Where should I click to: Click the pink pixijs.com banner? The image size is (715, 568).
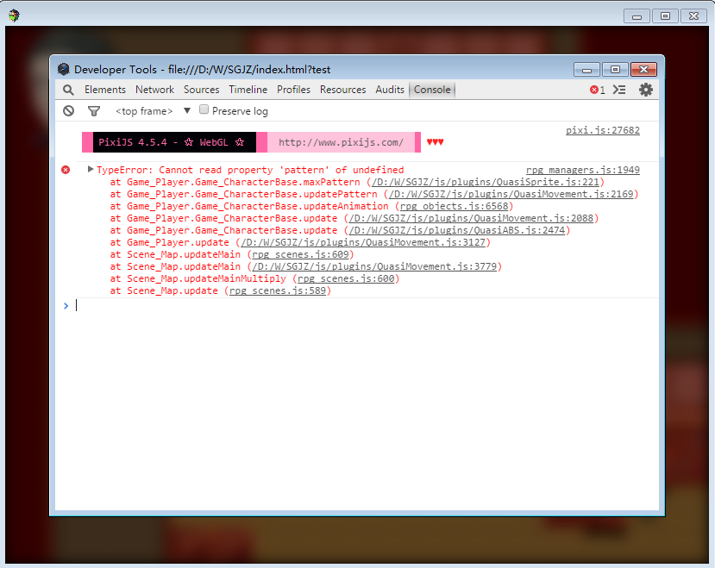(341, 142)
